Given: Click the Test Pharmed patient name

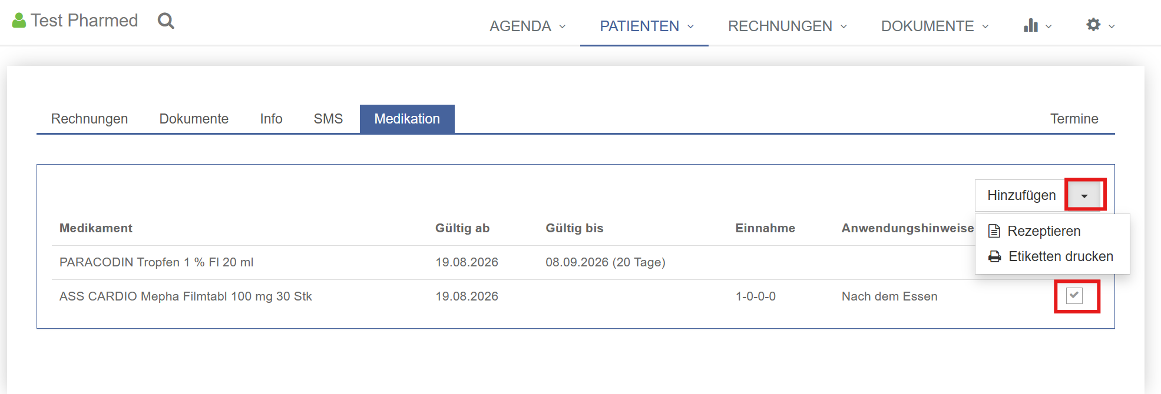Looking at the screenshot, I should [84, 21].
